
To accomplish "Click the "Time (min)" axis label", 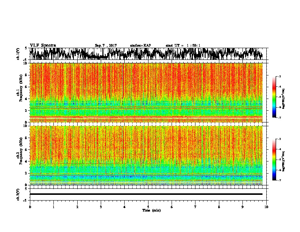I will click(x=152, y=210).
